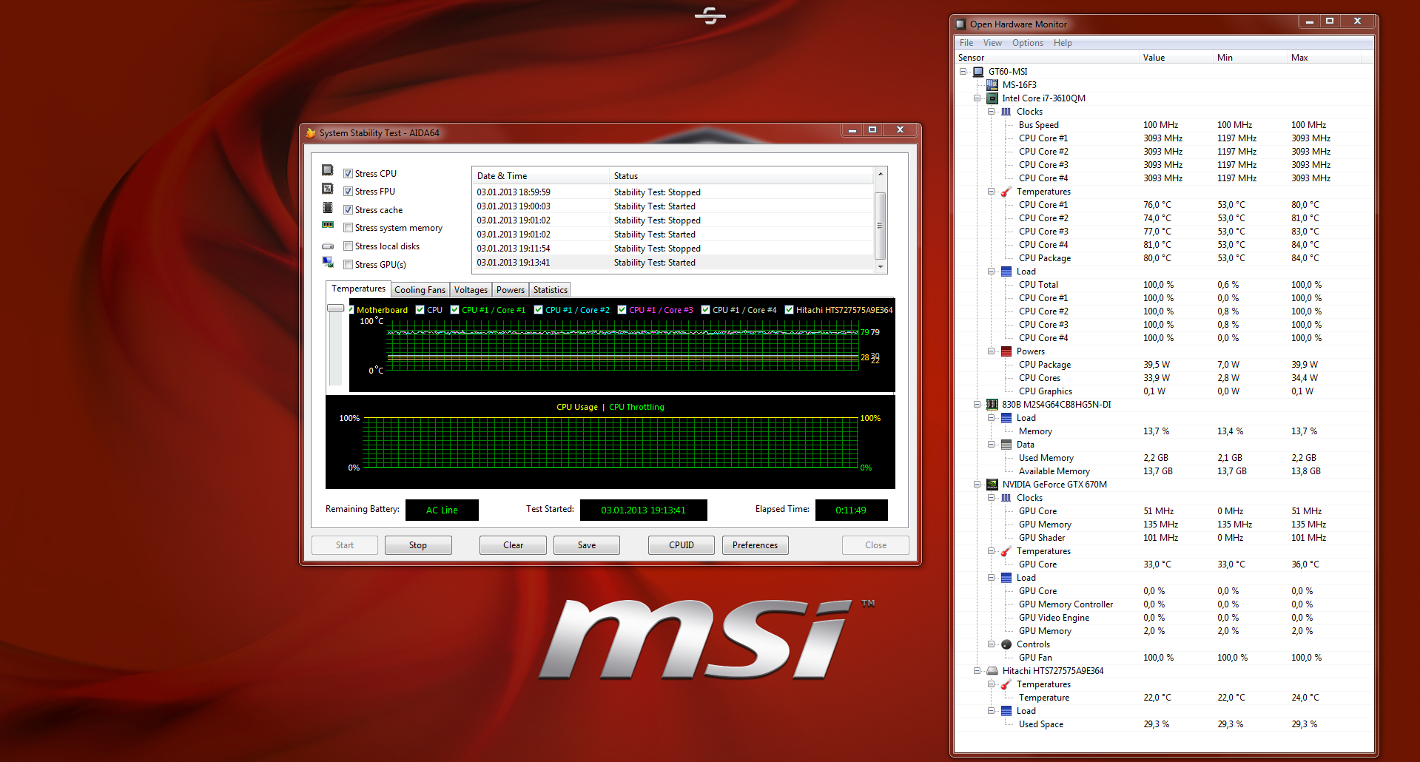Viewport: 1420px width, 762px height.
Task: Collapse the Powers group
Action: pyautogui.click(x=992, y=351)
